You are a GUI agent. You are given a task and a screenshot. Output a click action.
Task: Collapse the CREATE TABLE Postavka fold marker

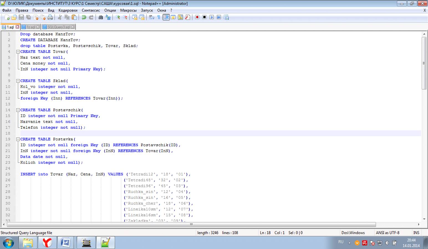(18, 139)
